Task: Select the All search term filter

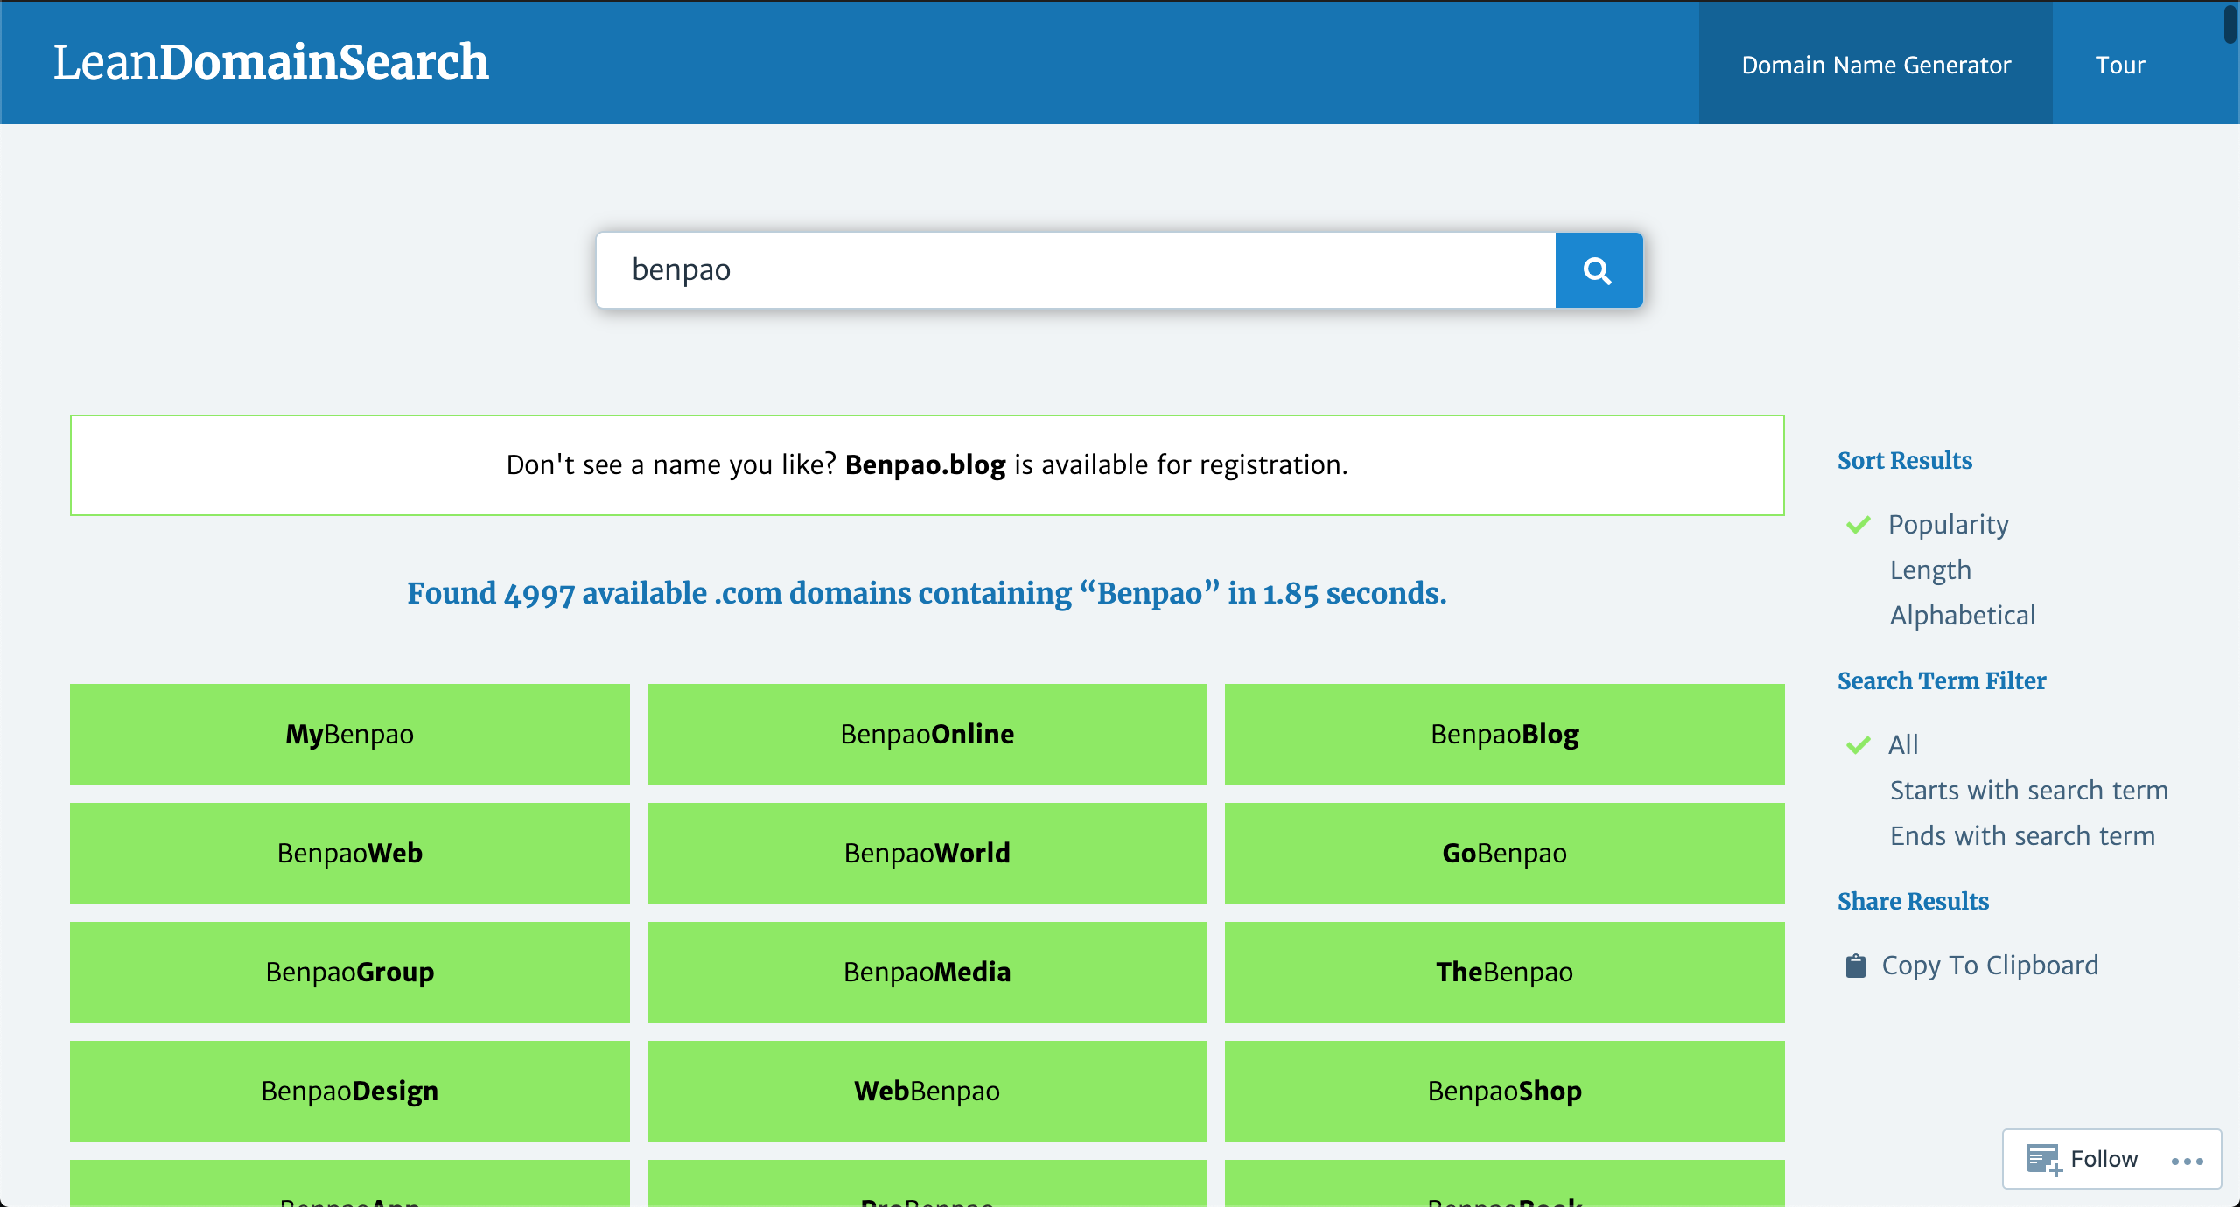Action: click(x=1903, y=745)
